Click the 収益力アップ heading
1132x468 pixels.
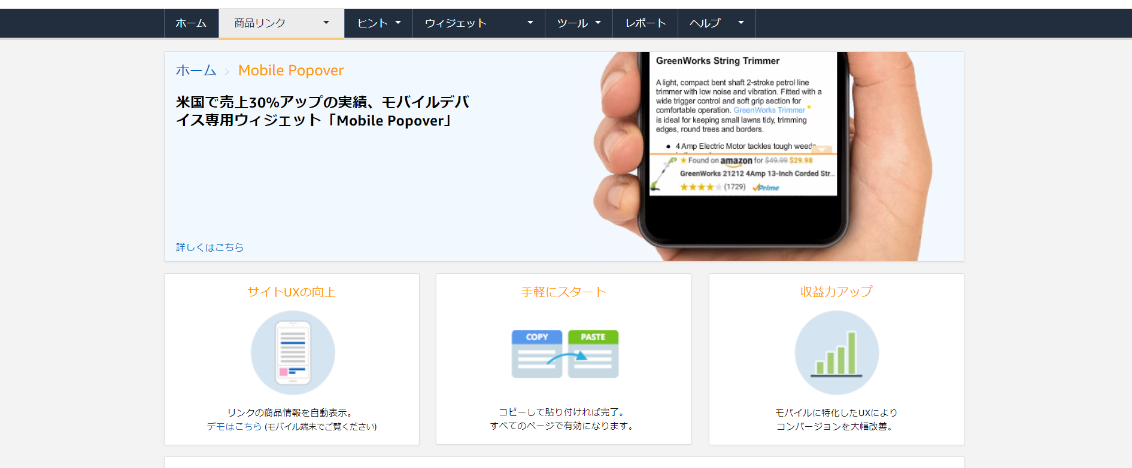[x=836, y=292]
